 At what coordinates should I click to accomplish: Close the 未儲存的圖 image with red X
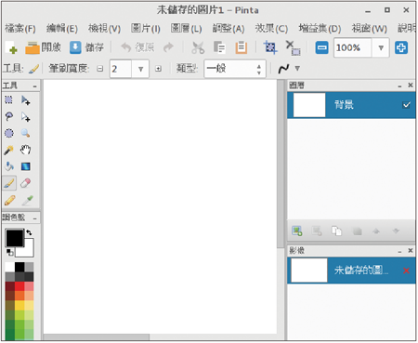[x=407, y=270]
